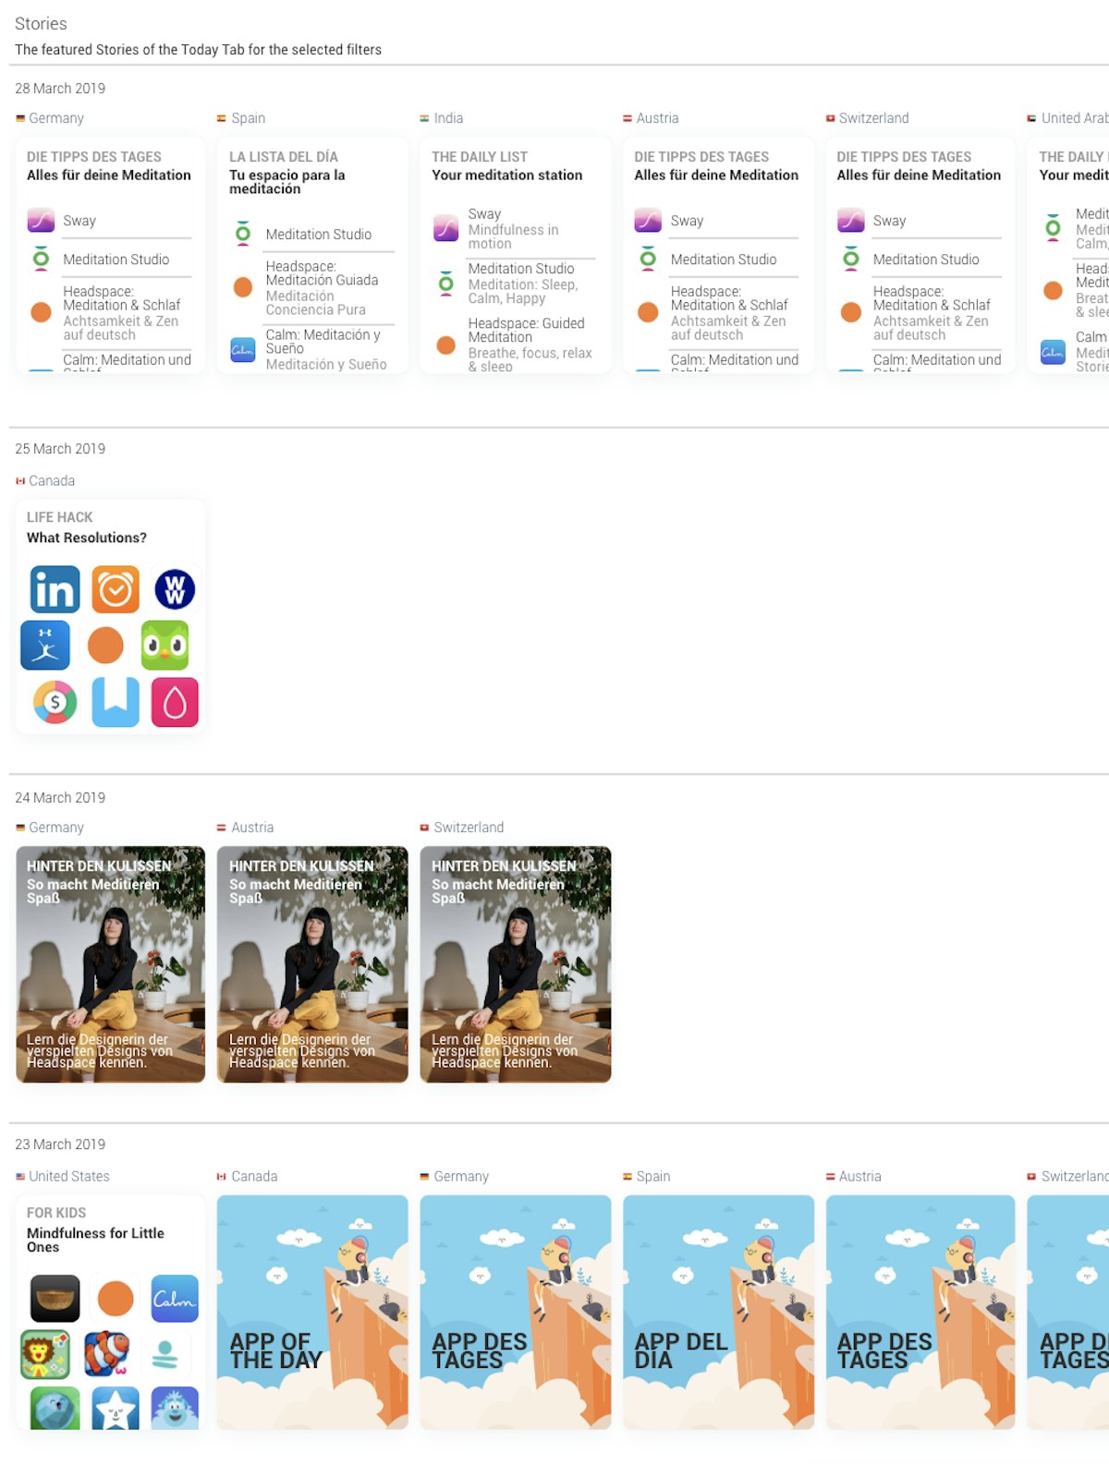This screenshot has width=1109, height=1464.
Task: Open Canada's App of the Day card
Action: pos(312,1312)
